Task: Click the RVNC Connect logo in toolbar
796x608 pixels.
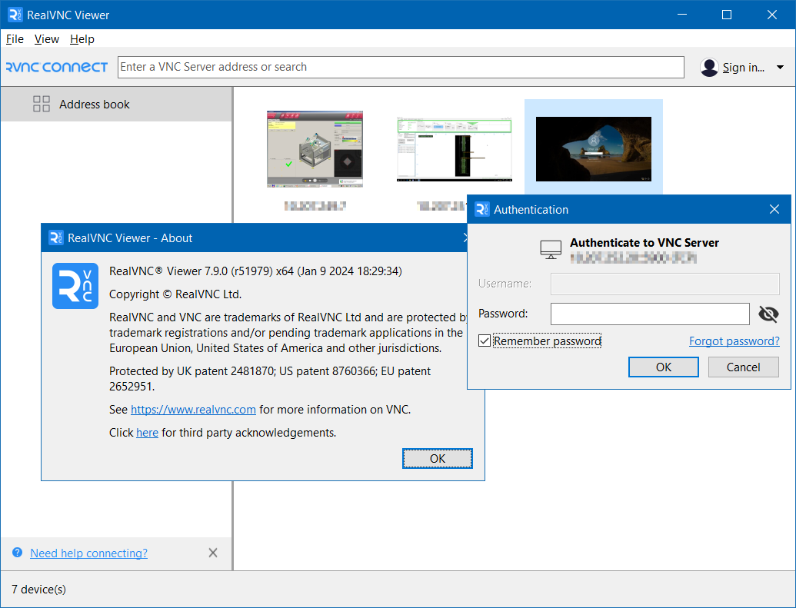Action: click(57, 67)
